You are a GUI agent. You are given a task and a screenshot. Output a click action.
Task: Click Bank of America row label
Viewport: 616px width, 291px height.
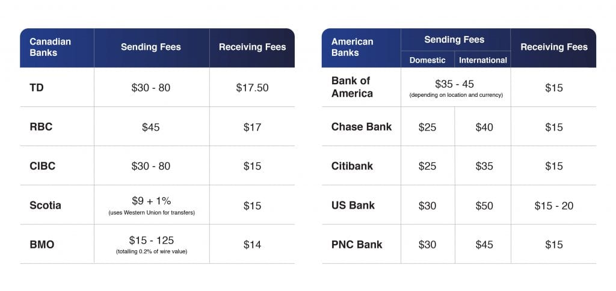(352, 87)
